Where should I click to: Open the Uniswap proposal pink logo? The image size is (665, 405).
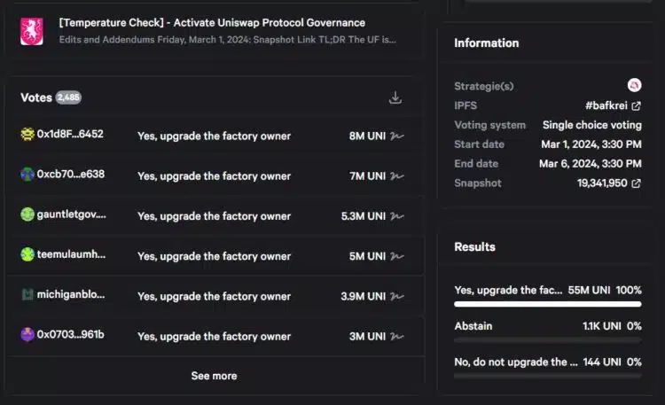point(32,31)
